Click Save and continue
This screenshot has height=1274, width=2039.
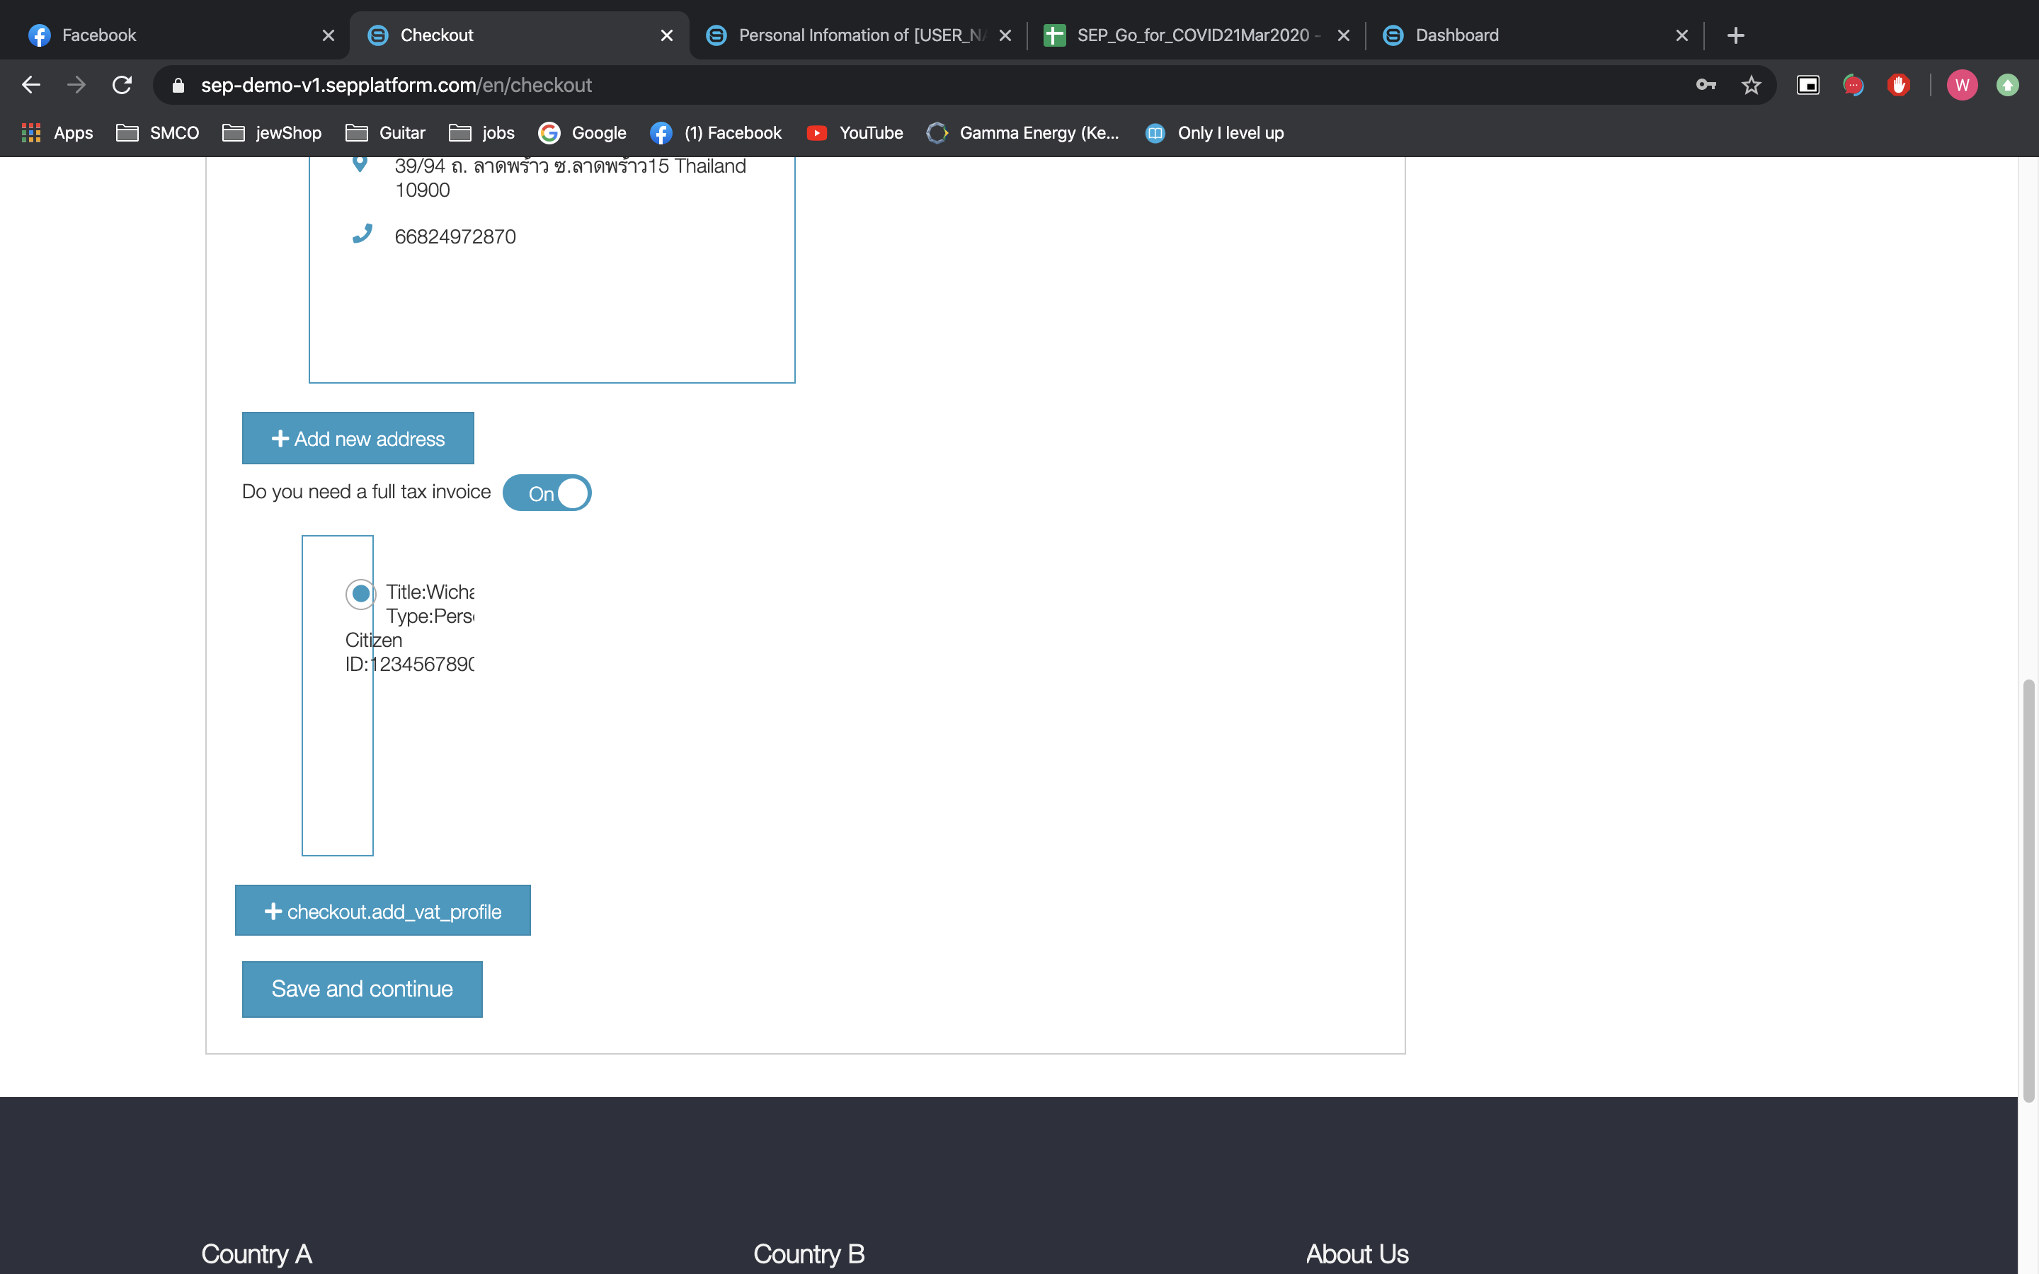coord(362,989)
